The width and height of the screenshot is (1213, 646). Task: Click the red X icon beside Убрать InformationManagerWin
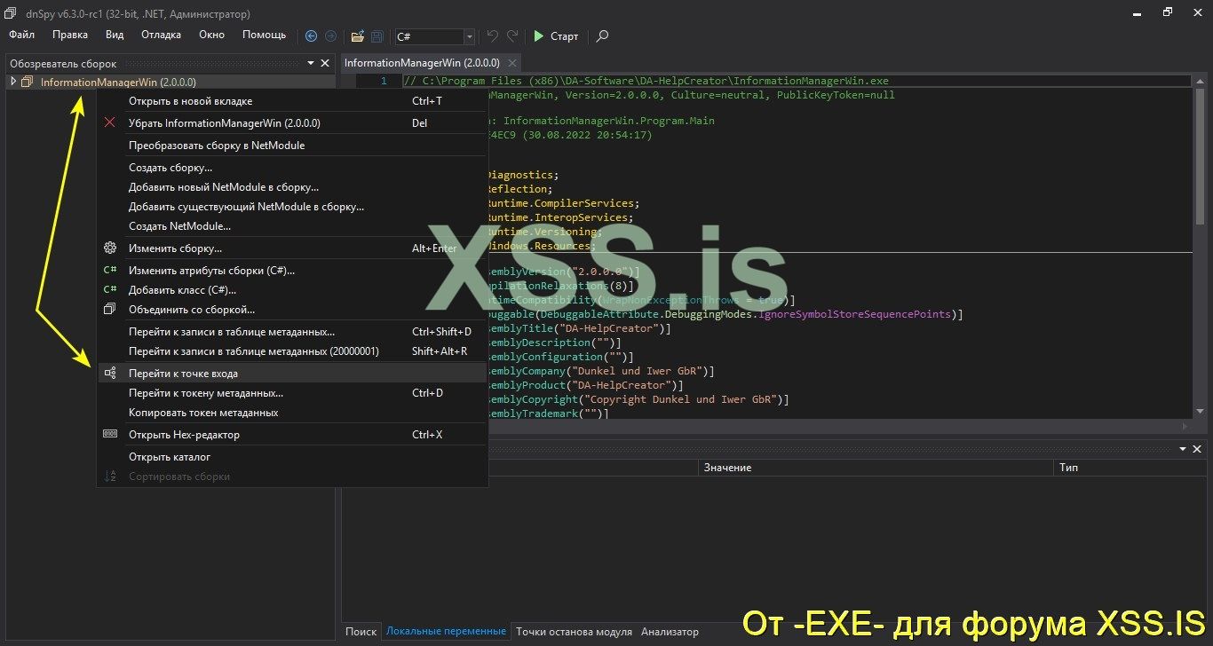point(110,122)
